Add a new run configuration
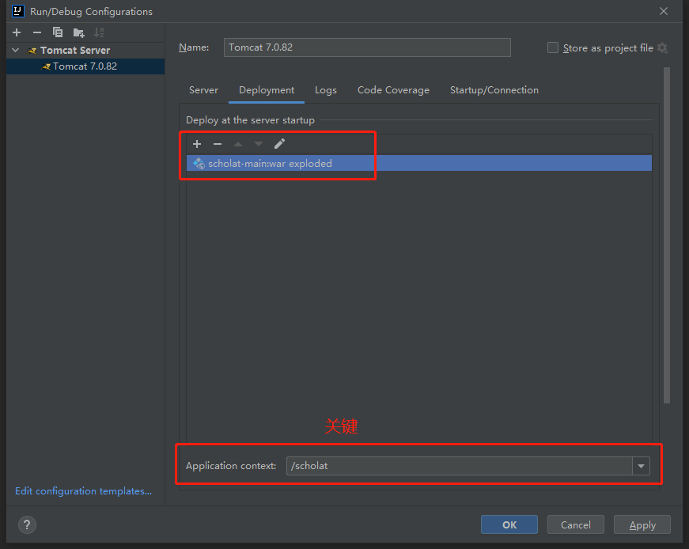This screenshot has width=689, height=549. [17, 32]
